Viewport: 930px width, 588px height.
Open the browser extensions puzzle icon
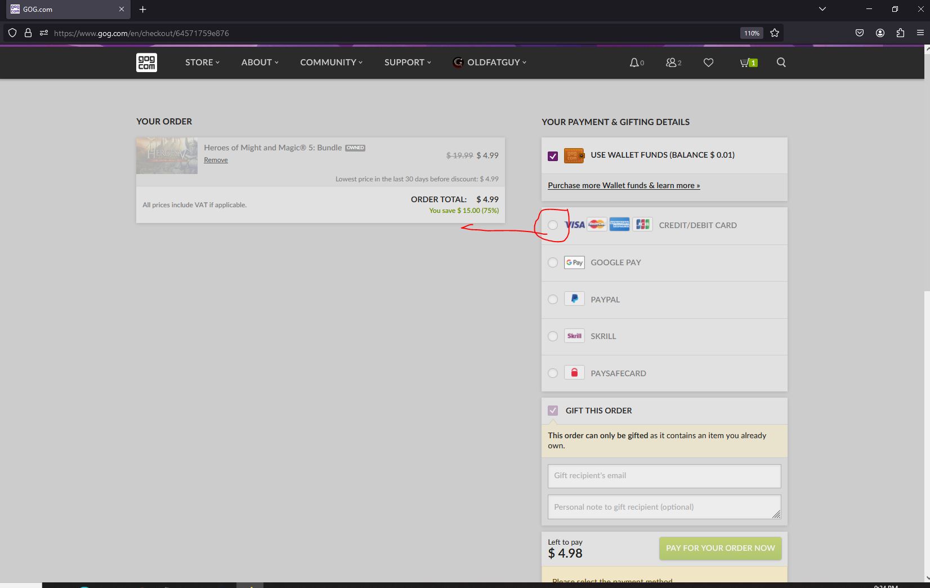coord(900,33)
